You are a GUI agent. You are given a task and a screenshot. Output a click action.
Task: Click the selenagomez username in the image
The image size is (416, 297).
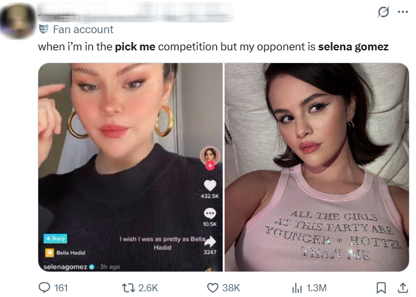(x=66, y=267)
